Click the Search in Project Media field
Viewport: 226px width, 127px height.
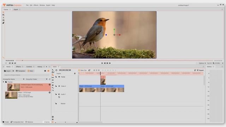[26, 75]
